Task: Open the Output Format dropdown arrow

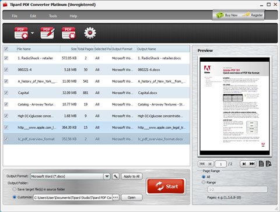Action: tap(107, 176)
